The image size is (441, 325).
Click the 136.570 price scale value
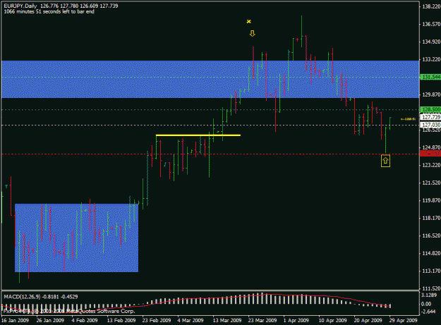(x=431, y=24)
